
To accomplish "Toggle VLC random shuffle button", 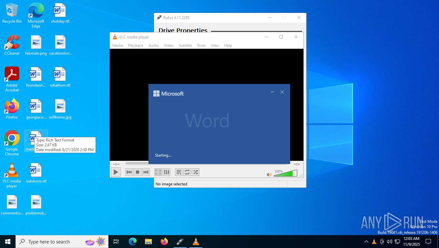I will [x=196, y=172].
